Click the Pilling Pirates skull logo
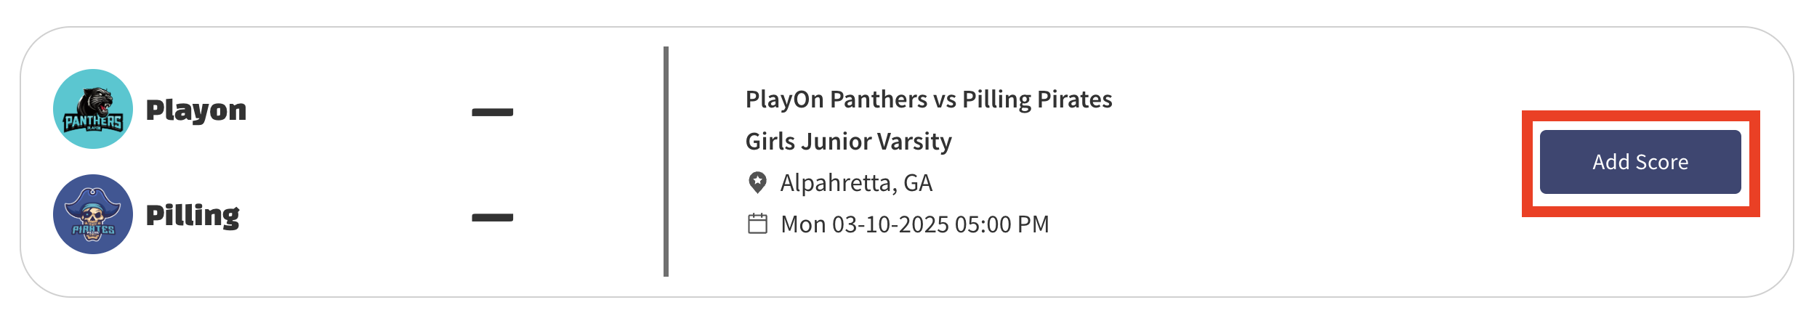 pyautogui.click(x=93, y=214)
